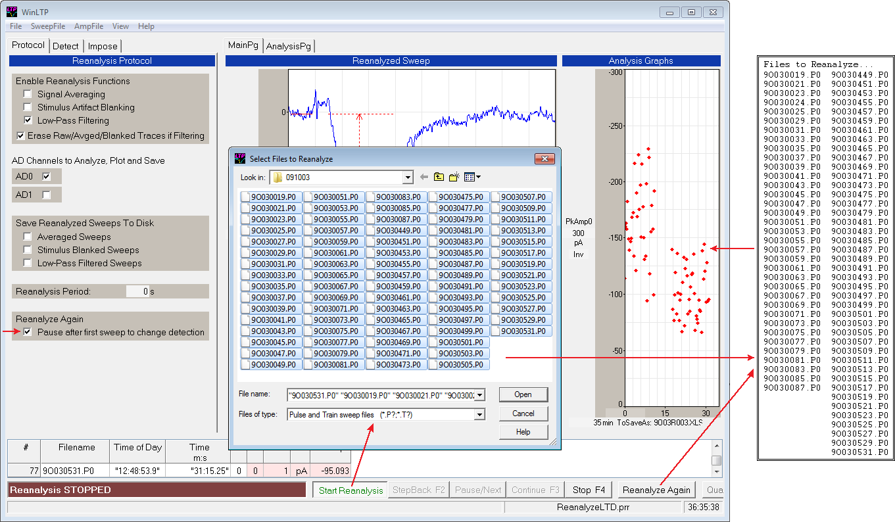Enable saving Averaged Sweeps to disk
This screenshot has width=895, height=522.
point(28,237)
